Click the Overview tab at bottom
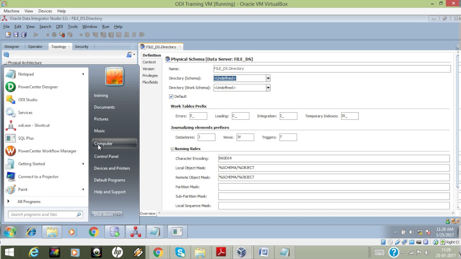 tap(148, 214)
